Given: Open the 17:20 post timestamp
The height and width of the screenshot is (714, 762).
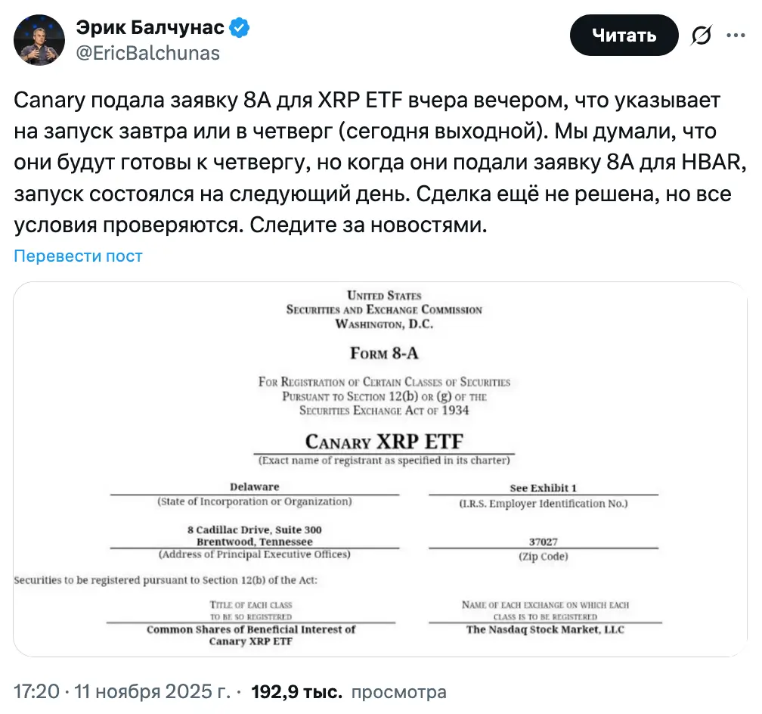Looking at the screenshot, I should click(36, 691).
